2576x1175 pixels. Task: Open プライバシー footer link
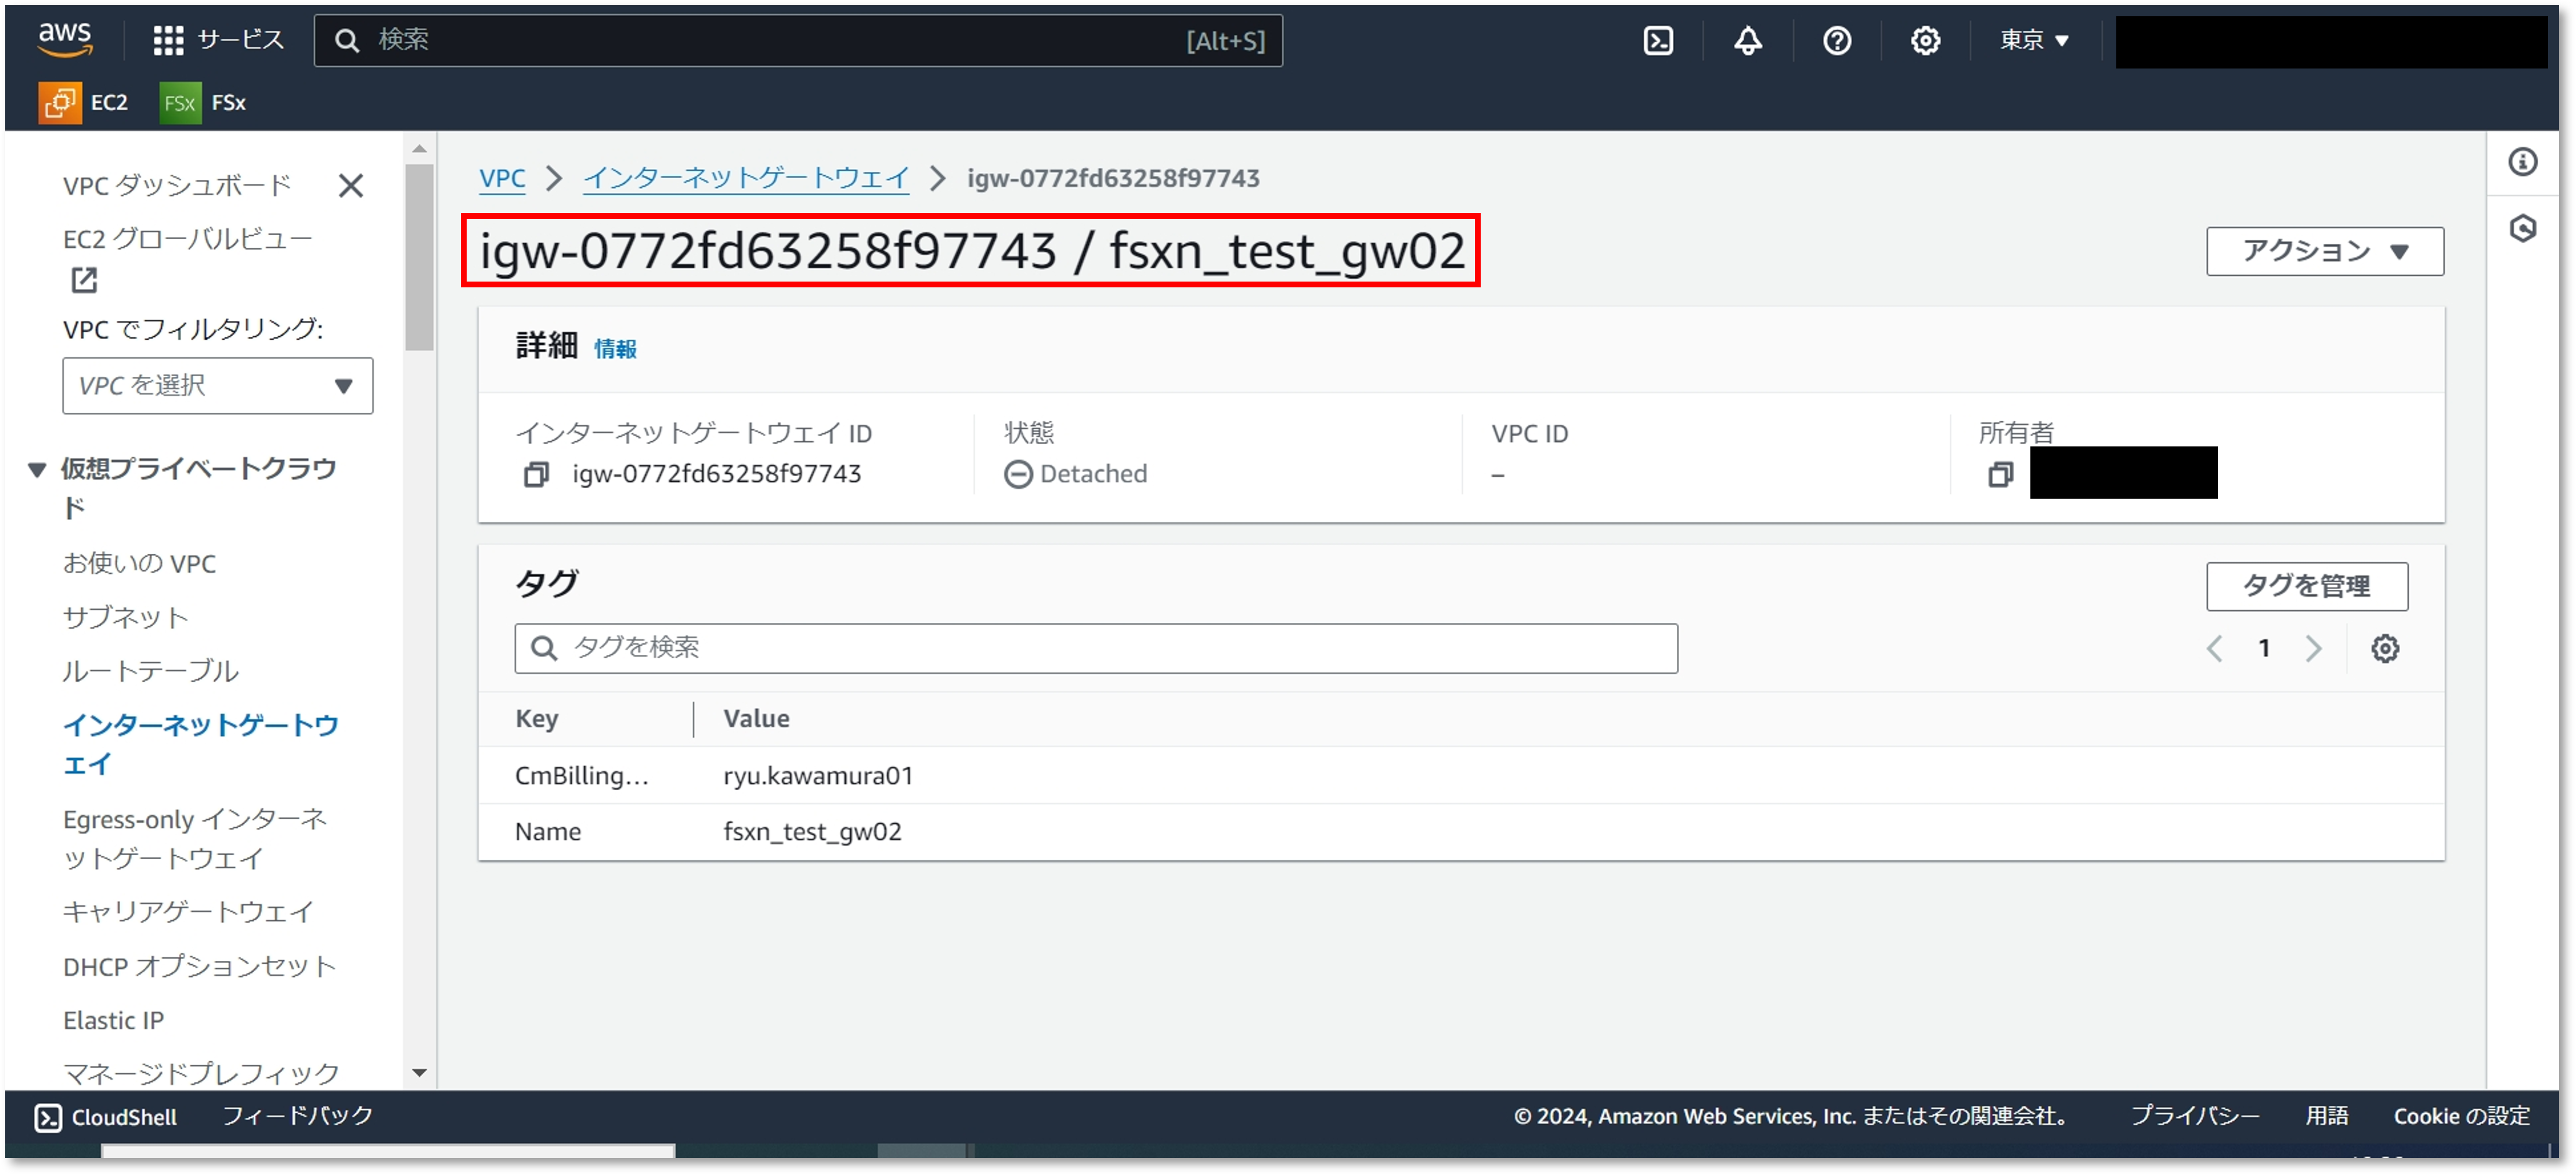2194,1115
